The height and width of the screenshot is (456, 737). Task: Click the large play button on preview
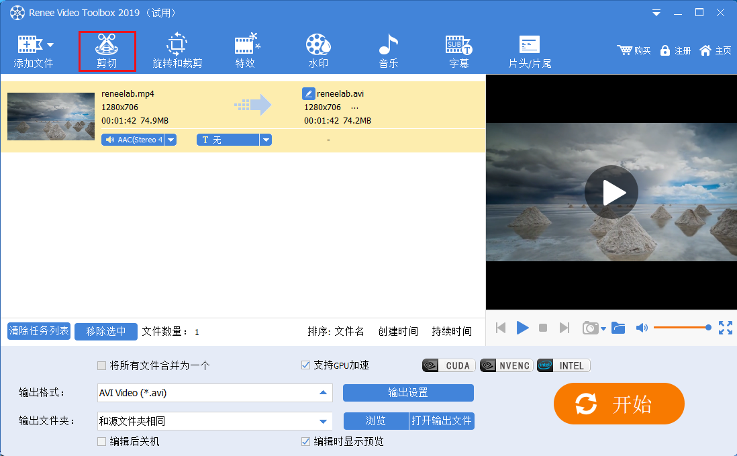611,192
